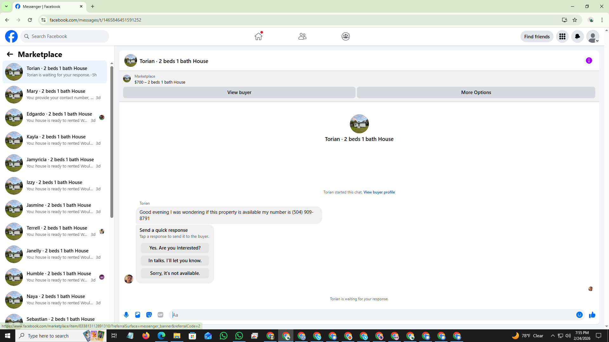Viewport: 609px width, 342px height.
Task: Open Mary's 2 beds 1 bath House chat
Action: coord(56,94)
